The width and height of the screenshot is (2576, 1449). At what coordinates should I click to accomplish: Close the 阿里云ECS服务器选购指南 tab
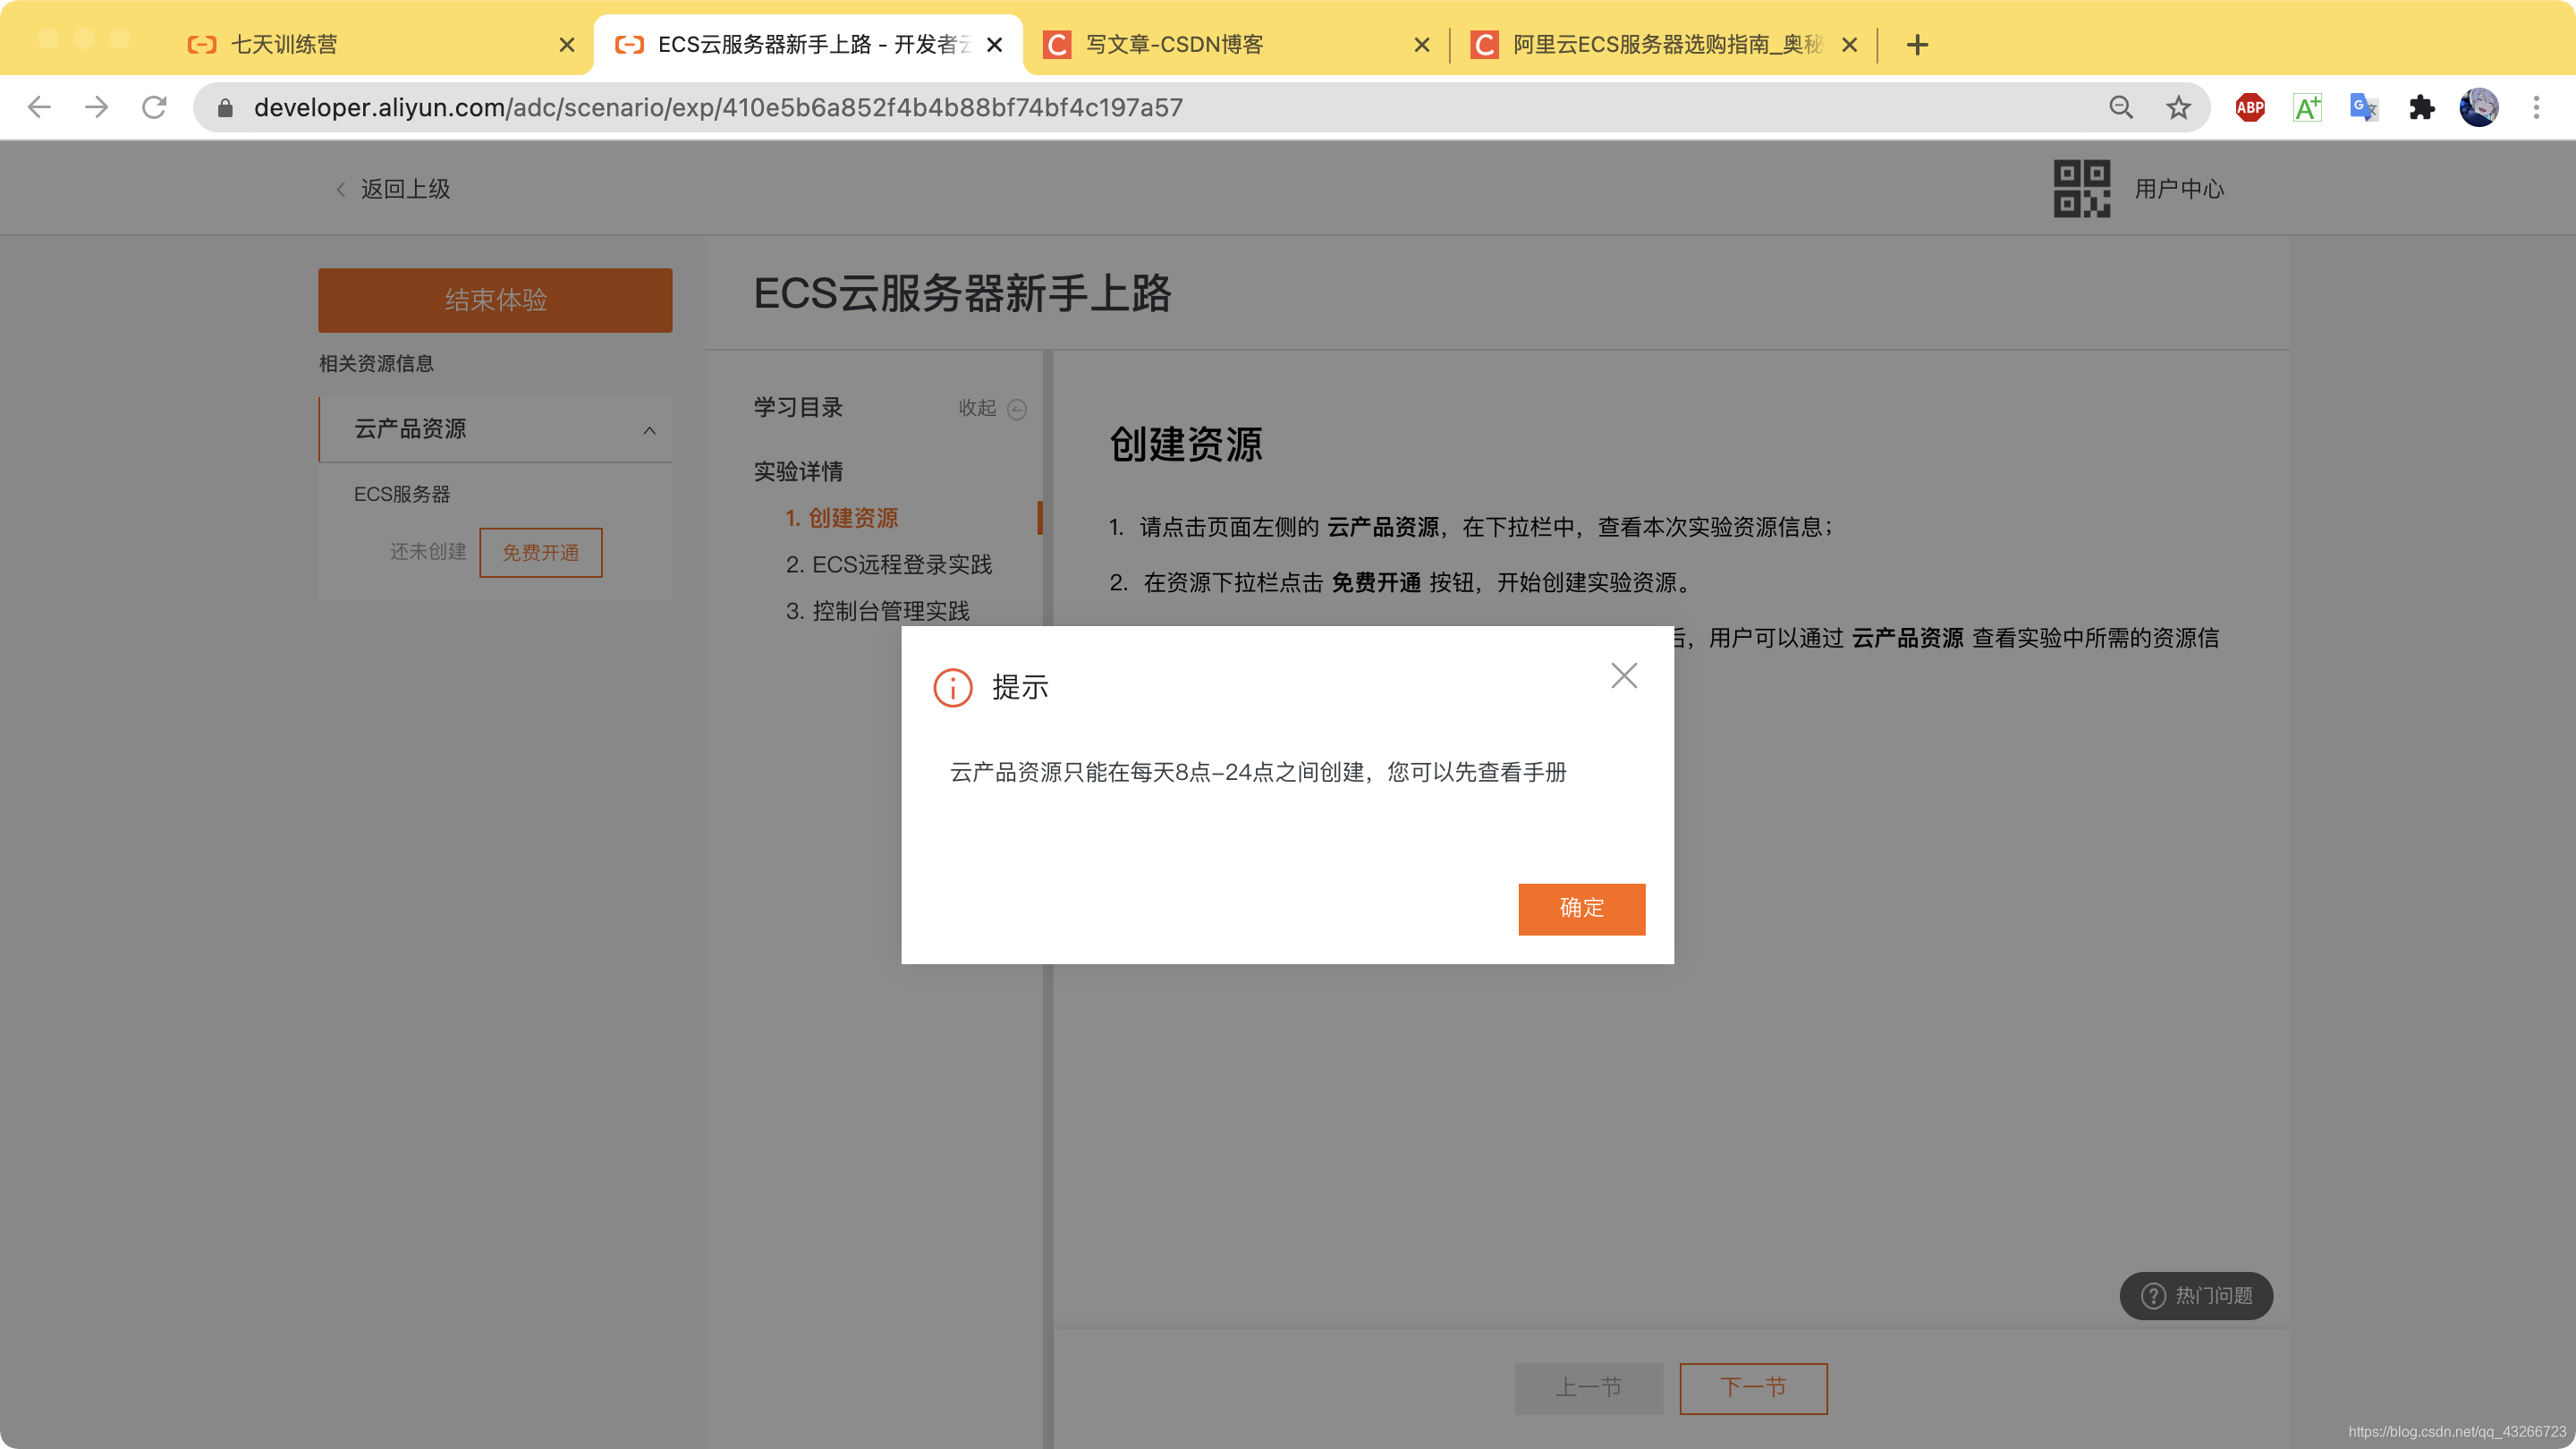(1850, 45)
